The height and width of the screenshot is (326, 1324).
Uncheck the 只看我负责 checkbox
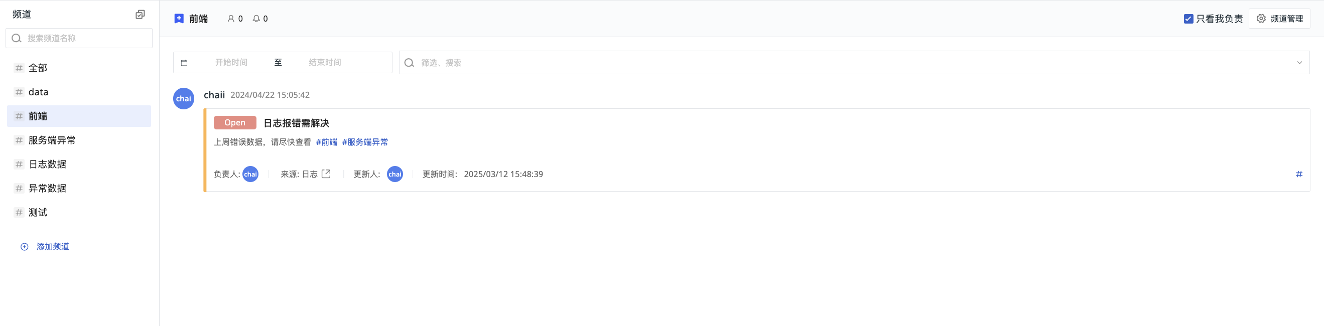coord(1188,19)
